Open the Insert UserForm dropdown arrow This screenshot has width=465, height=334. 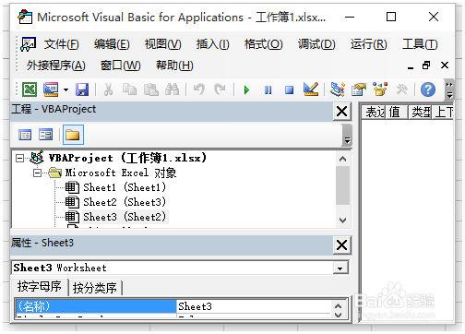pyautogui.click(x=66, y=90)
